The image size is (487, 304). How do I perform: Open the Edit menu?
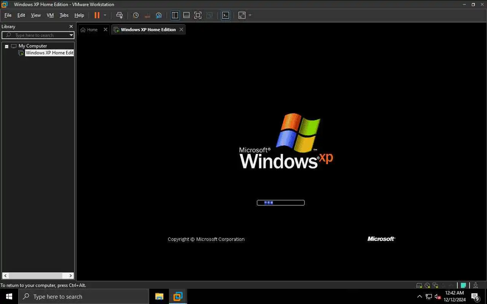[x=21, y=15]
